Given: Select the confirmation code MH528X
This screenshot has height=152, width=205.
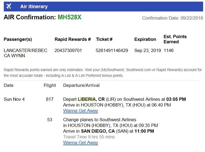Looking at the screenshot, I should click(69, 17).
